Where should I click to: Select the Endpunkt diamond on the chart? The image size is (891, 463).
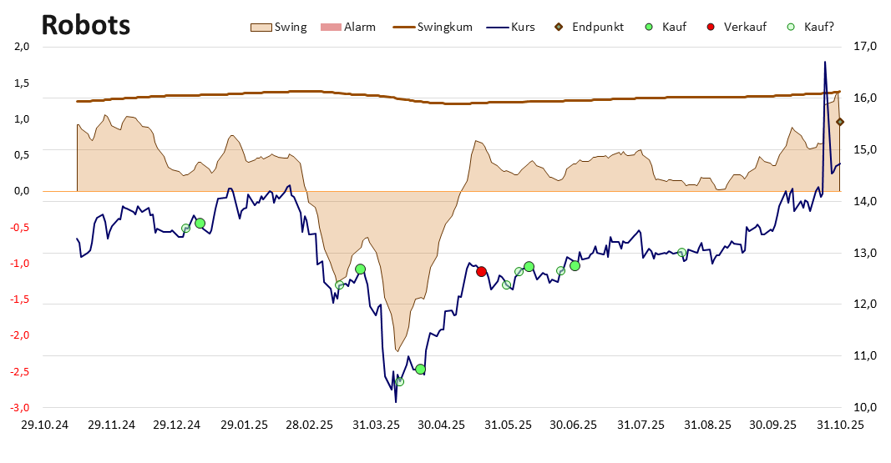[x=840, y=122]
